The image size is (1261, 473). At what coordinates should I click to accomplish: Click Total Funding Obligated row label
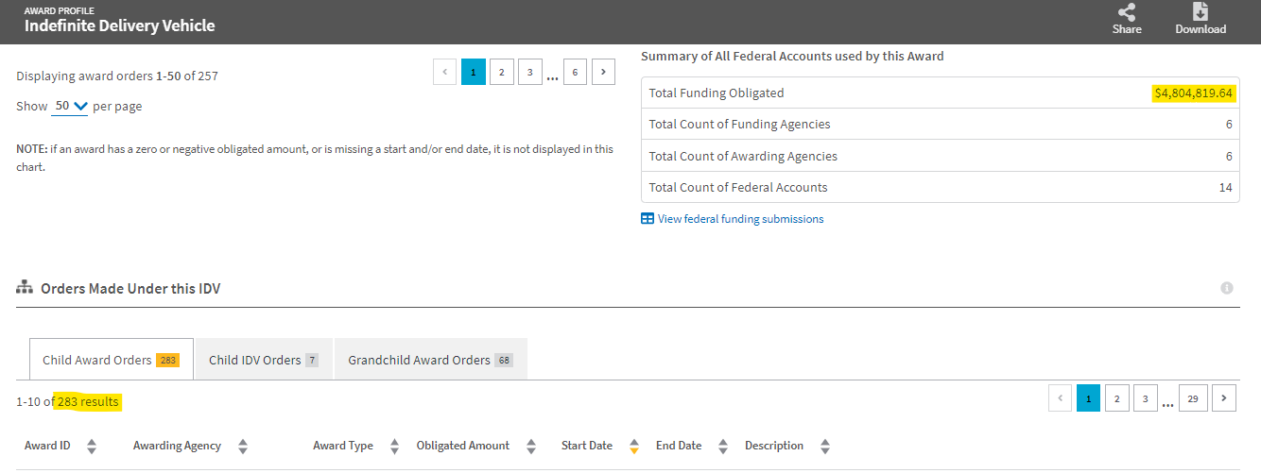click(x=717, y=93)
